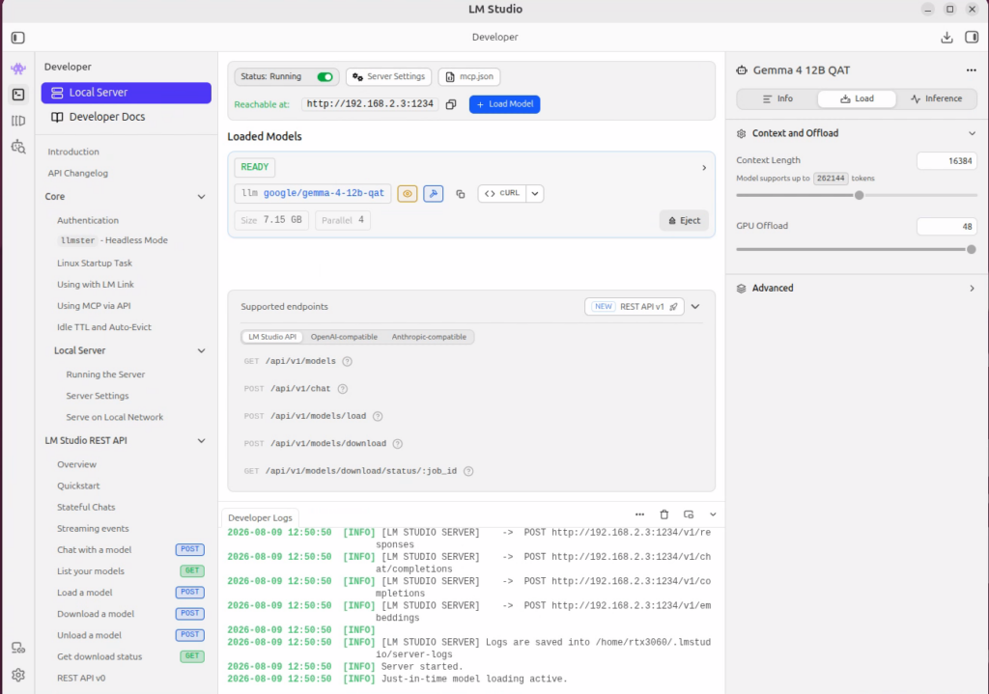
Task: Click the vision capability eye badge
Action: [408, 193]
